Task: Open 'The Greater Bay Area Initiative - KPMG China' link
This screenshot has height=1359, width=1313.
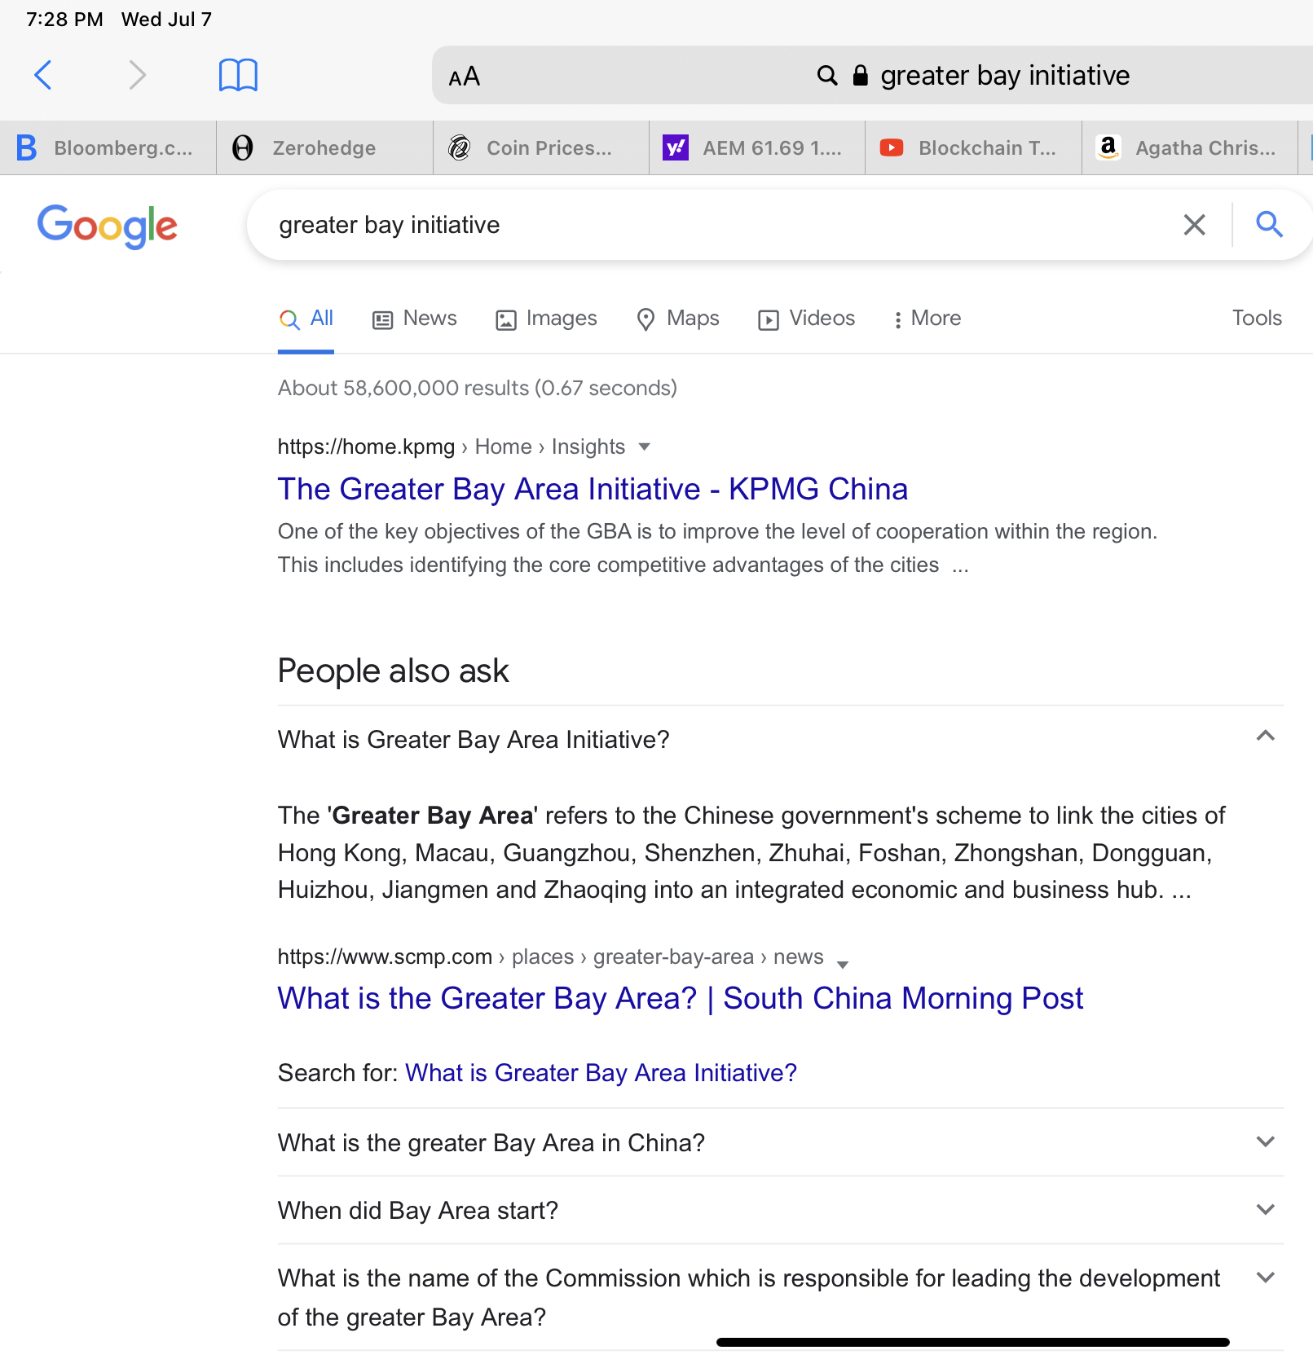Action: pos(593,489)
